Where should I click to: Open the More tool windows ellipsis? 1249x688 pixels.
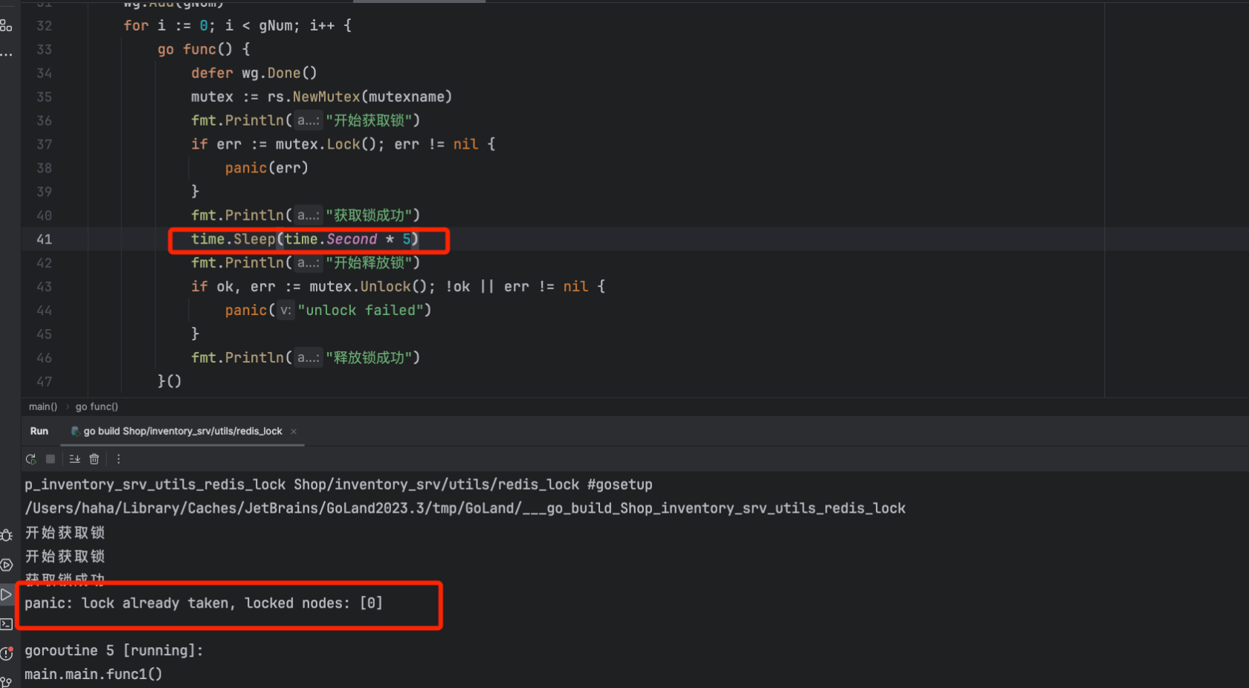click(6, 54)
